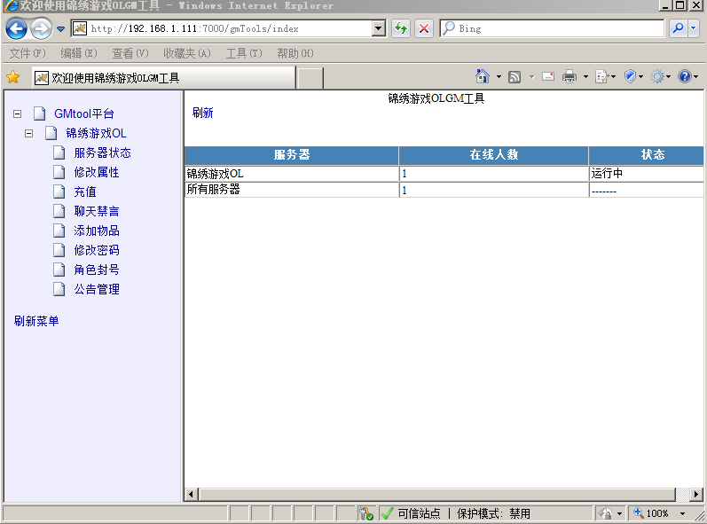Open the 工具(T) menu

[244, 53]
